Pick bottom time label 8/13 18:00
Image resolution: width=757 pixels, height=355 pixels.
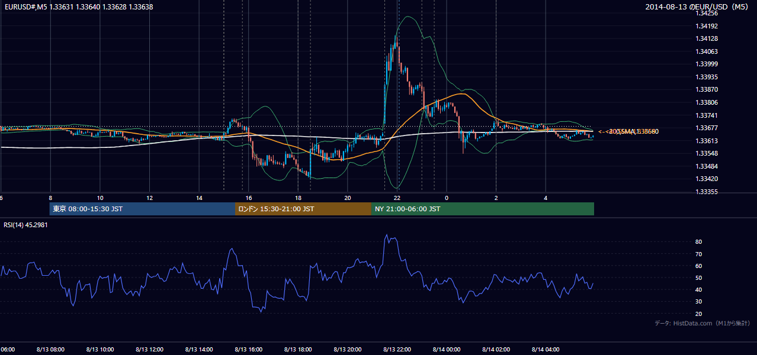pyautogui.click(x=298, y=349)
